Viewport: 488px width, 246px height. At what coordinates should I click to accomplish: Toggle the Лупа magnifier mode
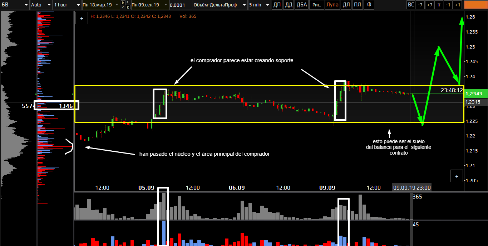point(332,5)
